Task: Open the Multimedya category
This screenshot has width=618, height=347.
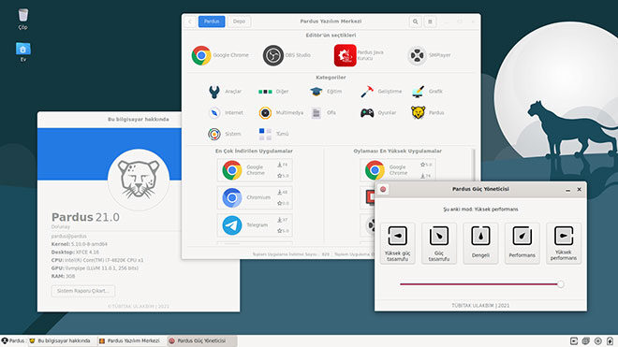Action: [281, 112]
